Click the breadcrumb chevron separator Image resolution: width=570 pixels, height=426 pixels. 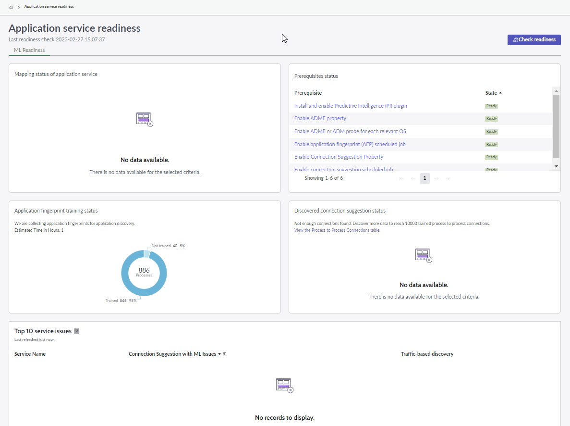tap(19, 7)
